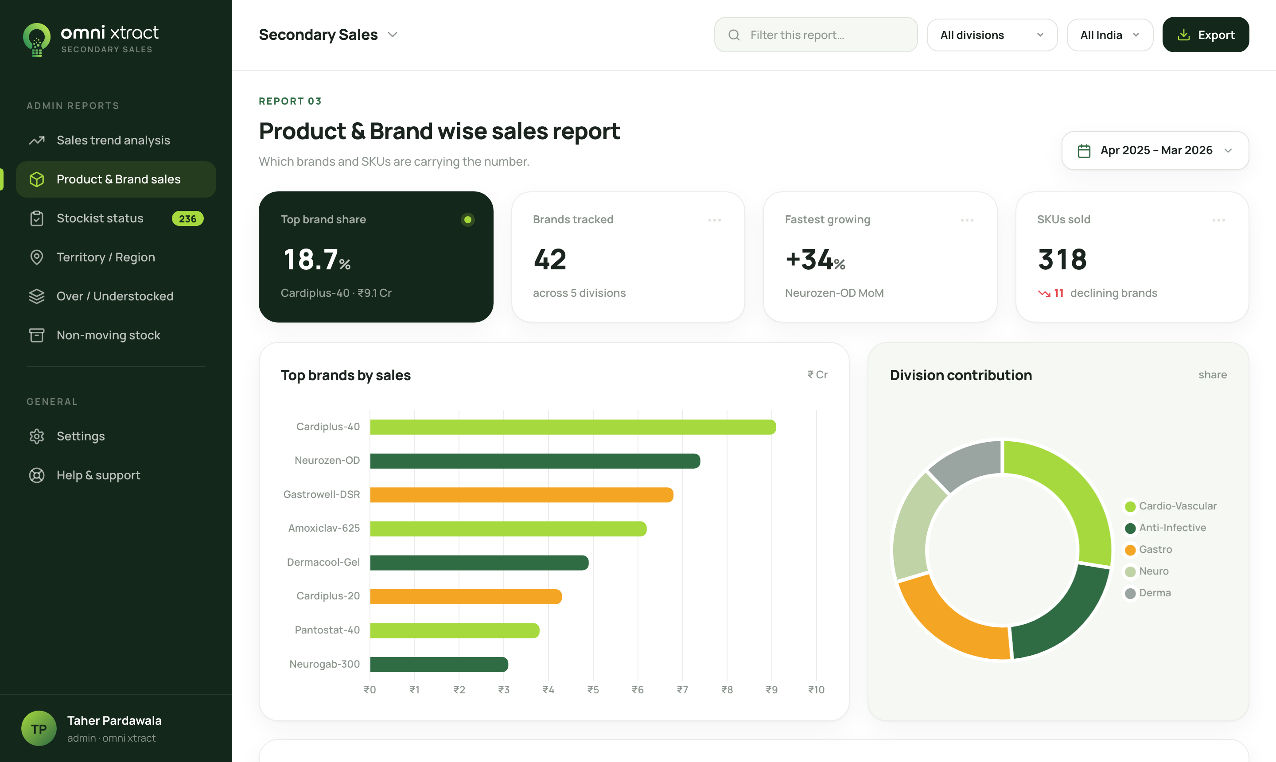Click the SKUs sold 318 value
This screenshot has width=1276, height=762.
point(1062,259)
